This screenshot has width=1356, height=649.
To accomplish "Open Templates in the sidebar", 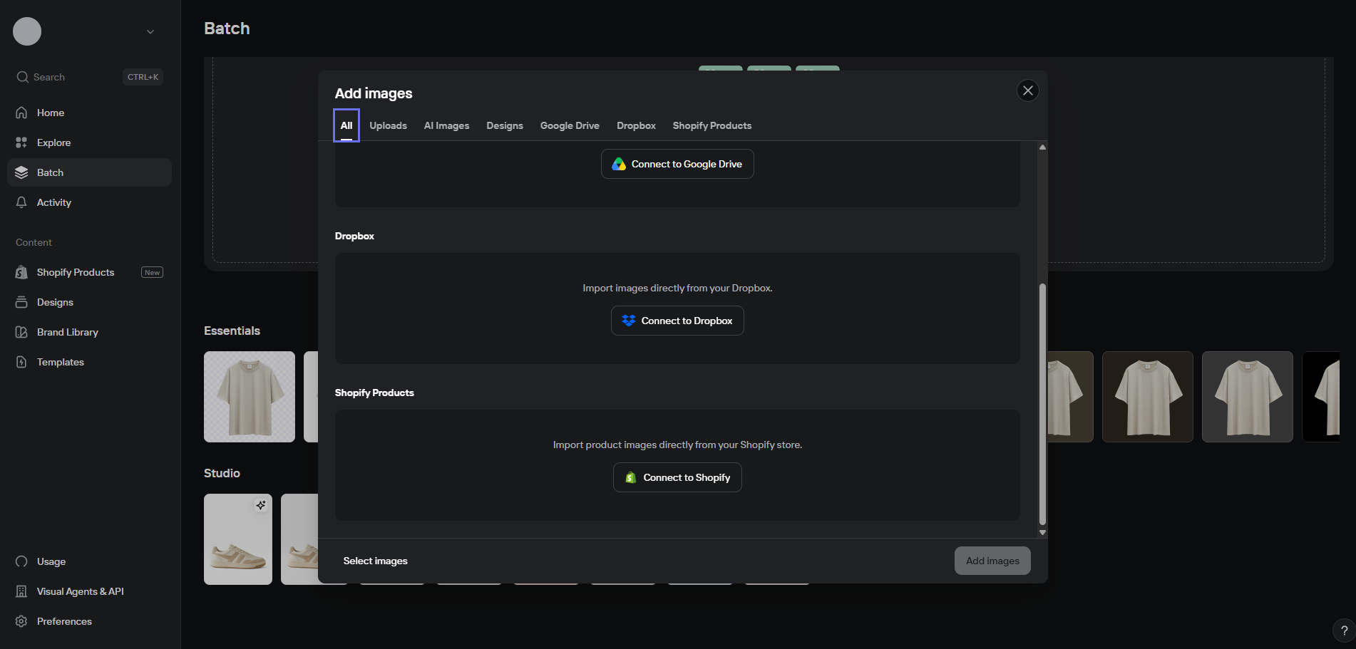I will pyautogui.click(x=89, y=362).
